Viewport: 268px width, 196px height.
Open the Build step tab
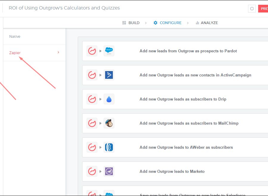131,23
